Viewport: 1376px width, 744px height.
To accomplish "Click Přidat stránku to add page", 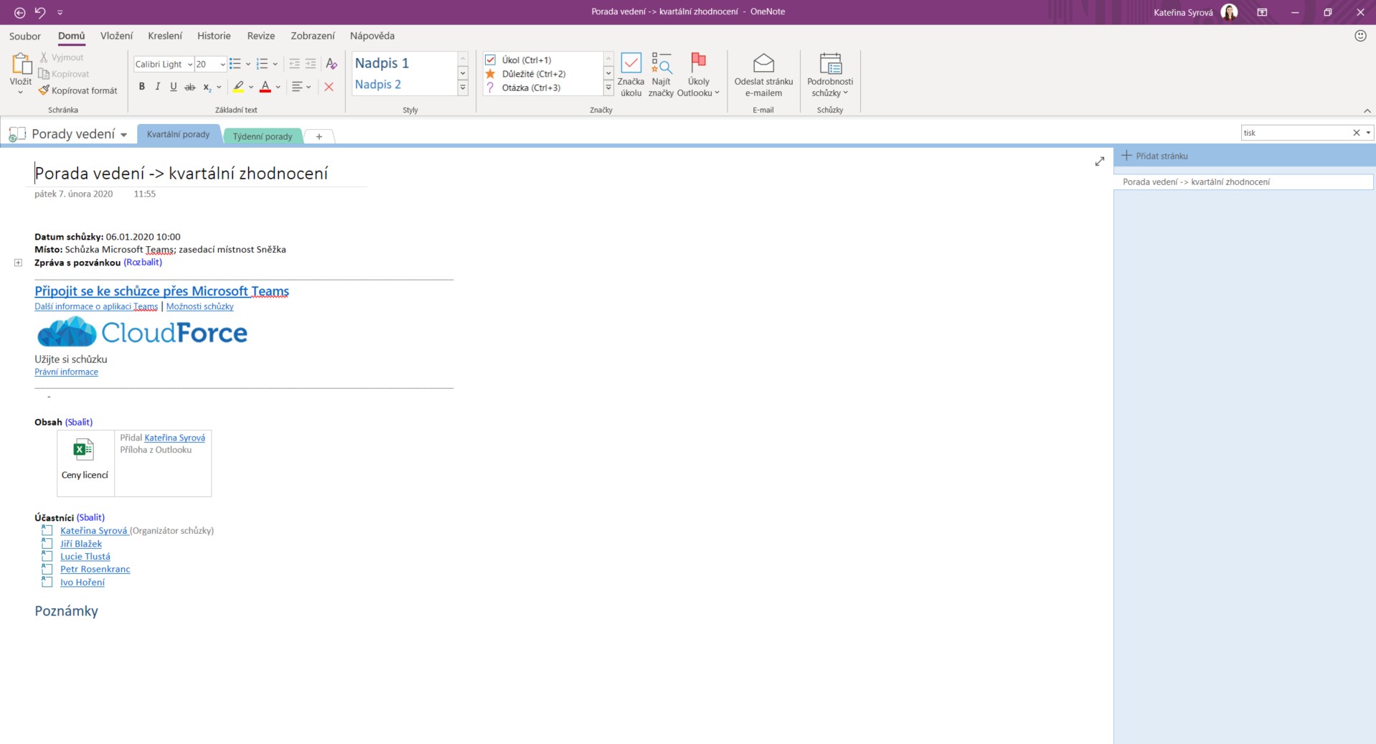I will click(1155, 156).
